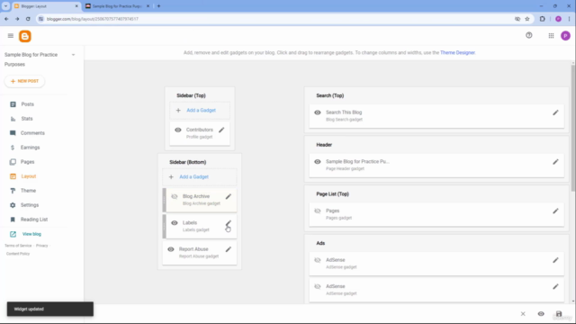Open the Google apps grid

(x=551, y=36)
